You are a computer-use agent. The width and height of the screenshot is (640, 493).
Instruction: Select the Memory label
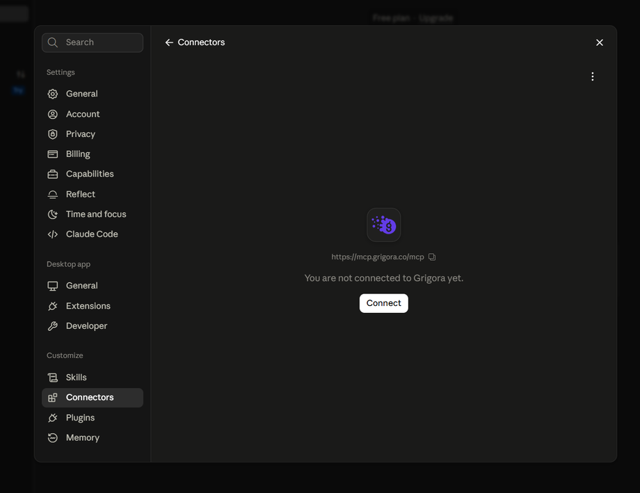click(x=83, y=438)
